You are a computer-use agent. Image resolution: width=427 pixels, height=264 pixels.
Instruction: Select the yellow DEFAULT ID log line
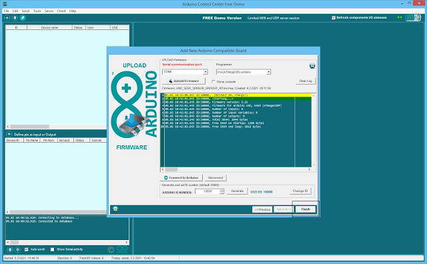(238, 95)
